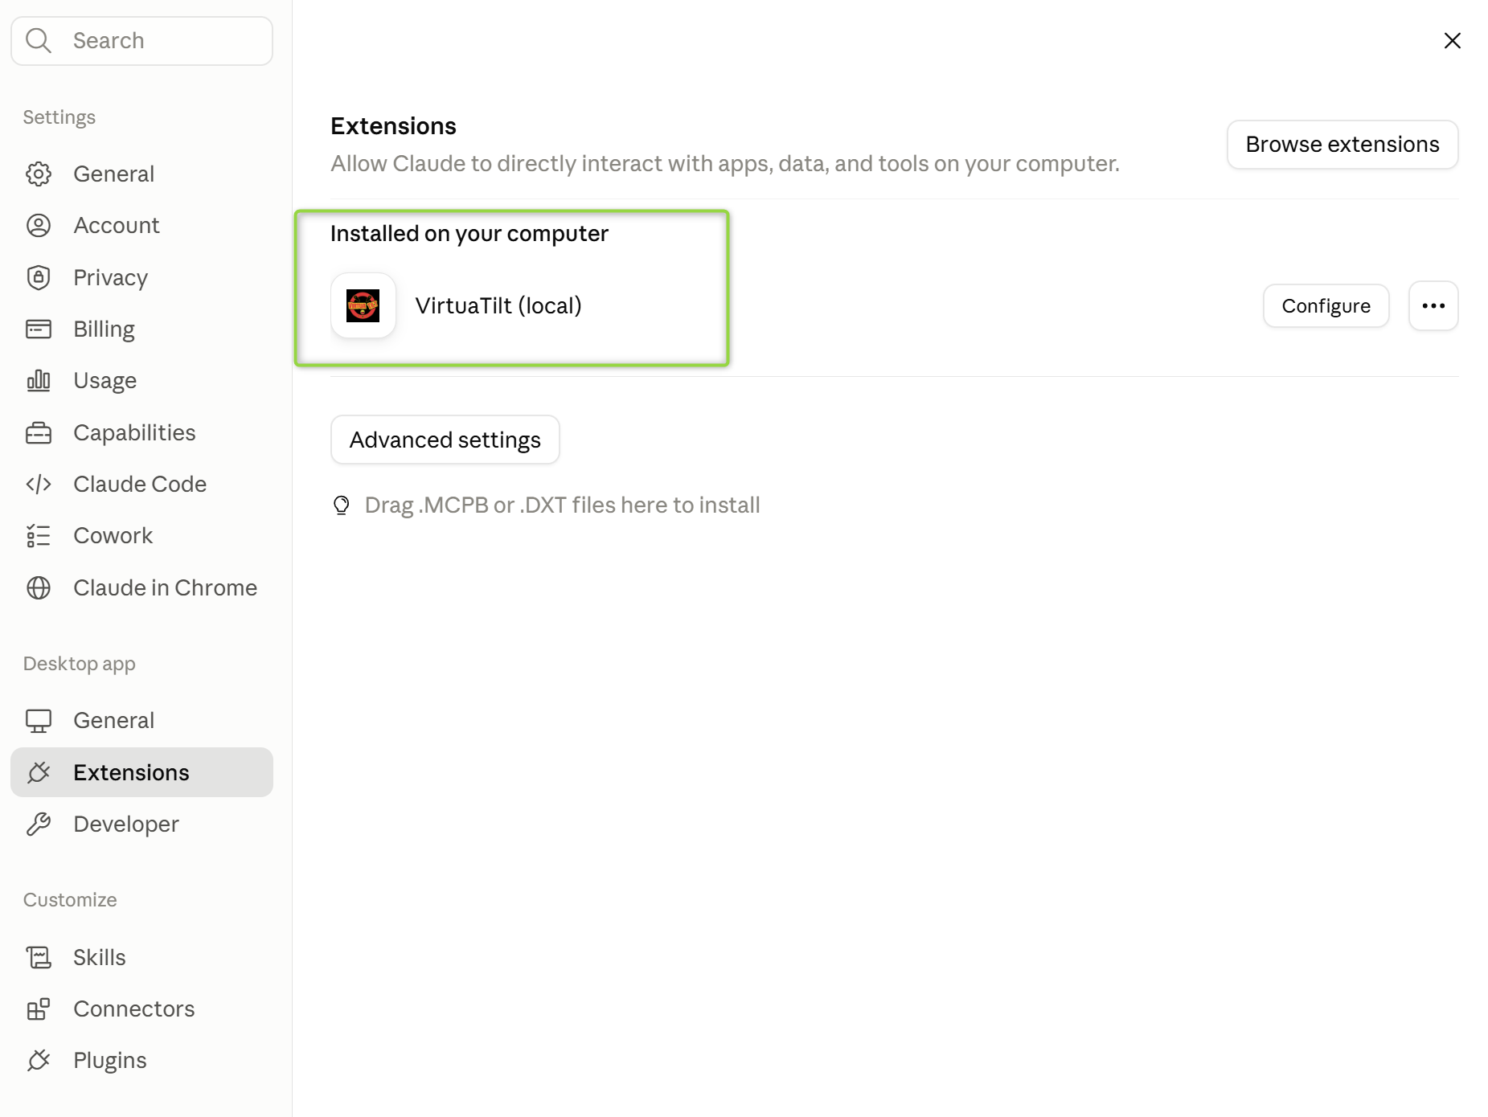
Task: Click the Cowork checklist icon
Action: point(39,535)
